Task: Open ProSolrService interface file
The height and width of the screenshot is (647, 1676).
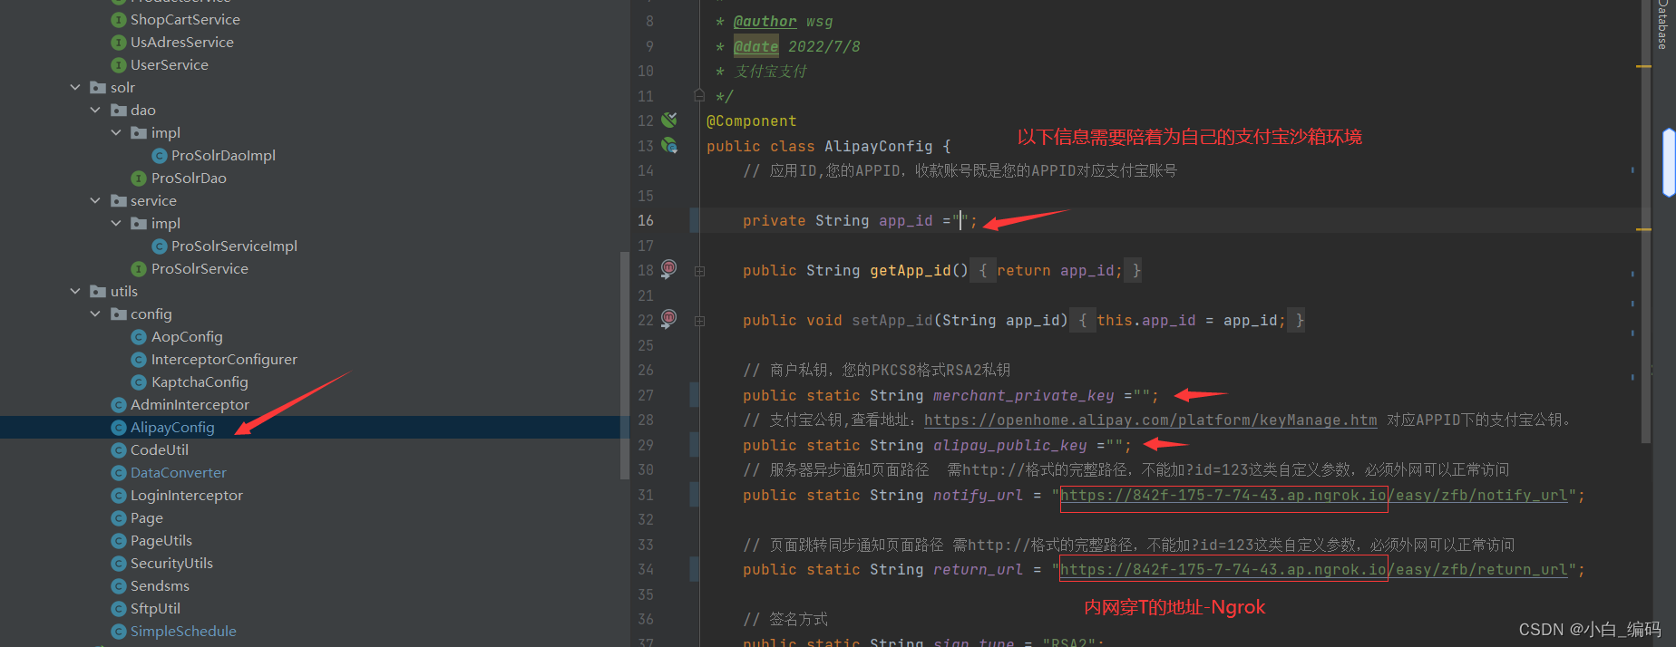Action: (200, 269)
